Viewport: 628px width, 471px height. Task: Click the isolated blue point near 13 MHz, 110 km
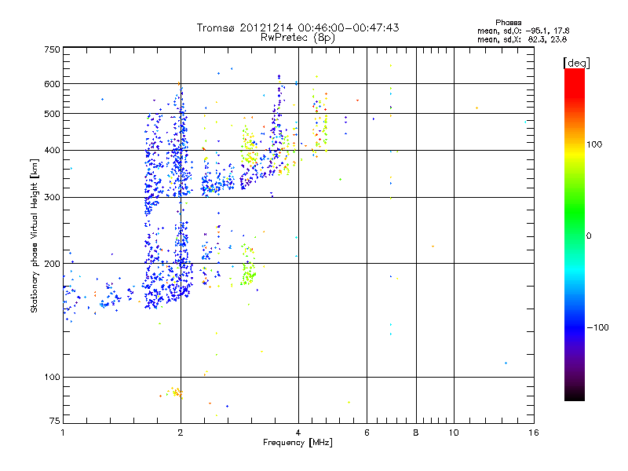[x=506, y=363]
